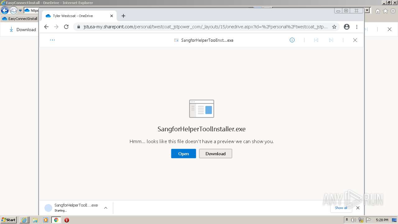
Task: Click the sharepoint URL address bar
Action: 205,27
